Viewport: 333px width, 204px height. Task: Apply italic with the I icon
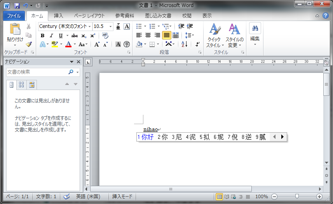pos(51,35)
